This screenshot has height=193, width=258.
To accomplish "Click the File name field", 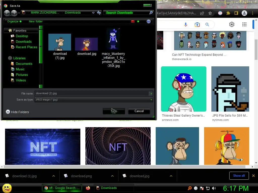I will click(x=92, y=93).
